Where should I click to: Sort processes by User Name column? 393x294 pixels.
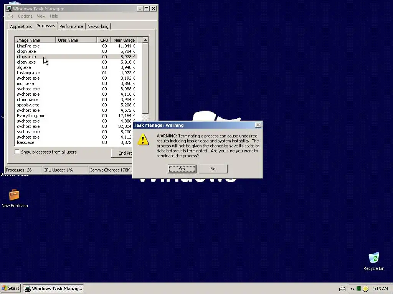tap(76, 40)
